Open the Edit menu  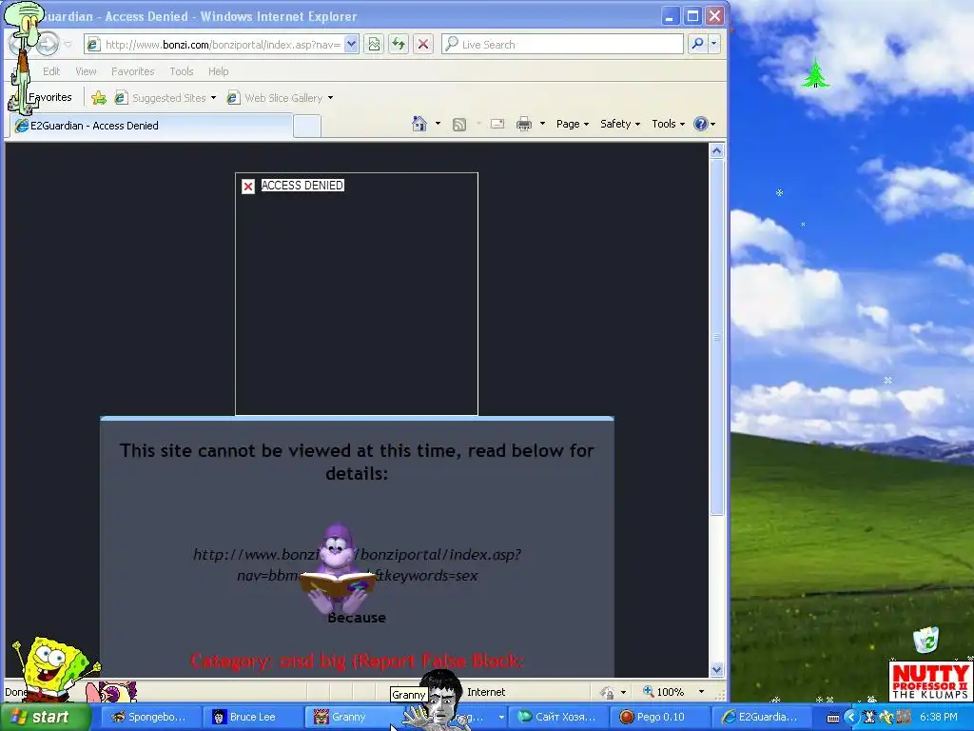(x=51, y=71)
